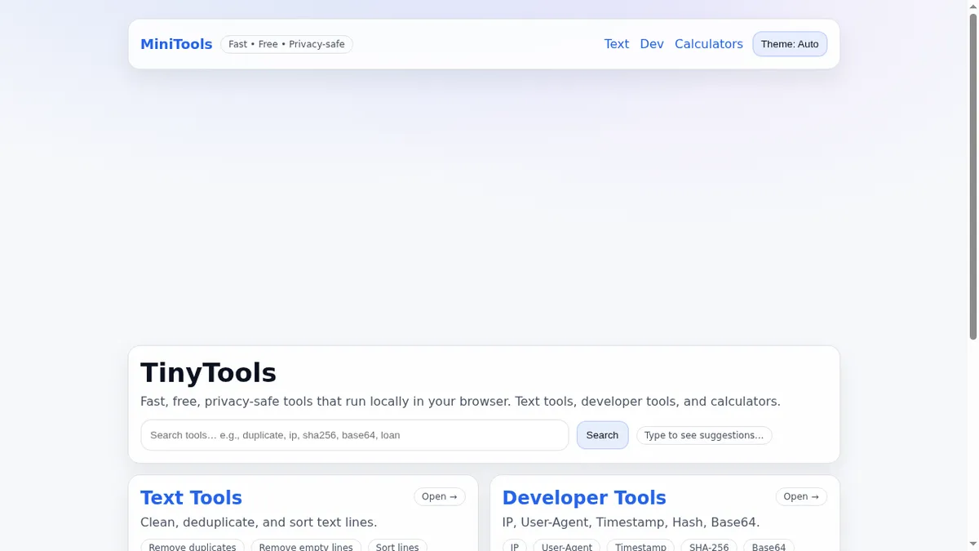Select the Remove duplicates chip
979x551 pixels.
click(x=193, y=545)
